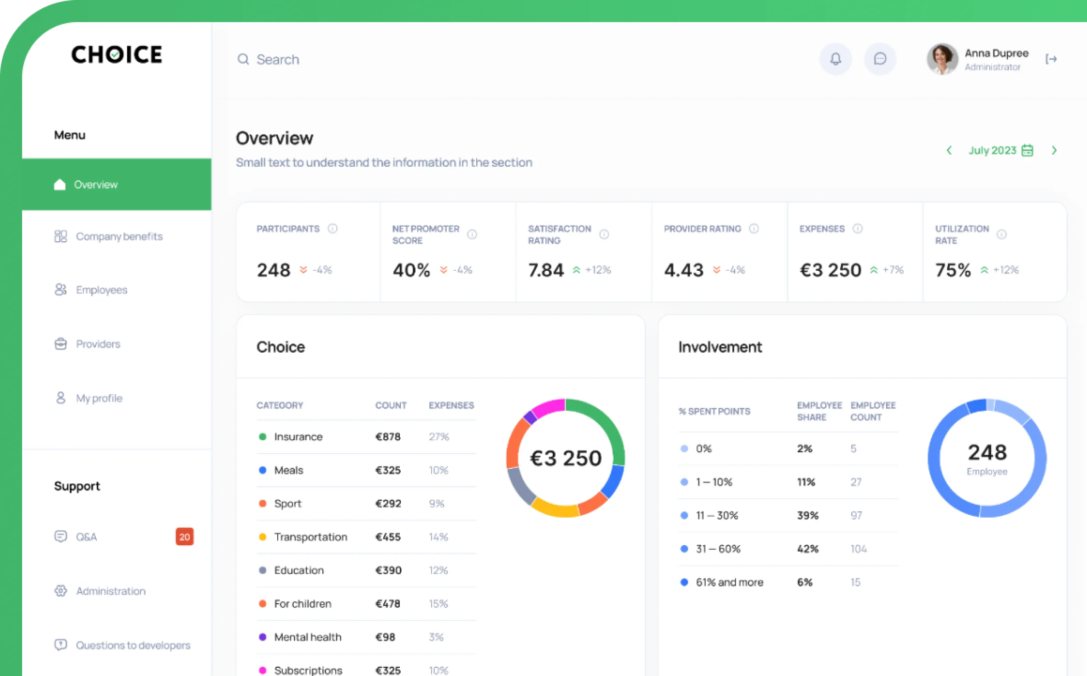The height and width of the screenshot is (676, 1087).
Task: Select Employees from the sidebar menu
Action: point(101,290)
